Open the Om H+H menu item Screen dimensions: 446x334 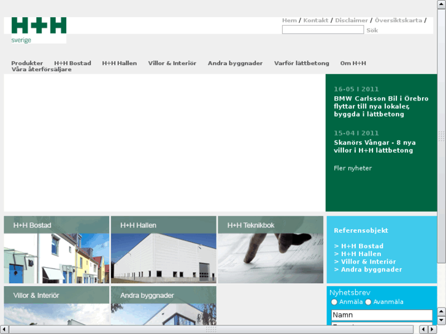pyautogui.click(x=353, y=63)
